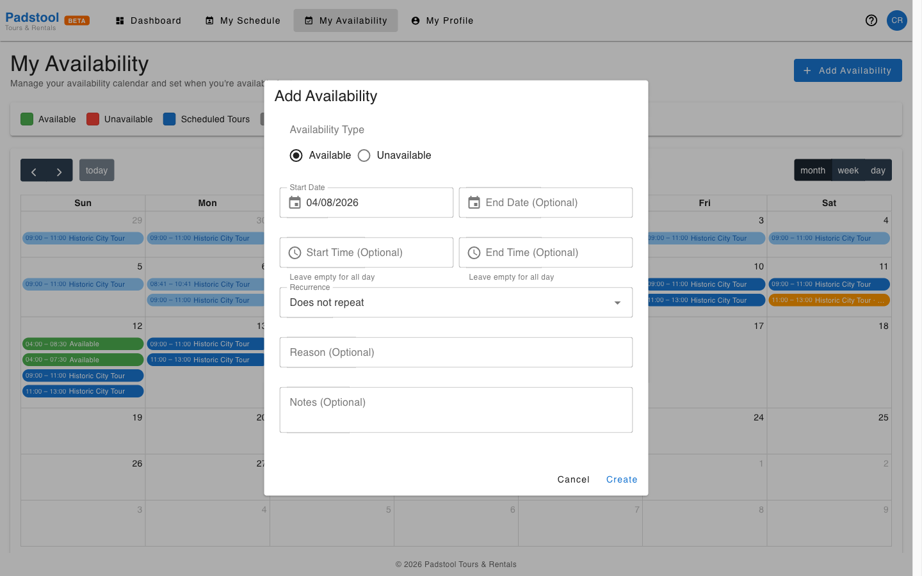Click the BETA badge
The height and width of the screenshot is (576, 922).
point(77,20)
